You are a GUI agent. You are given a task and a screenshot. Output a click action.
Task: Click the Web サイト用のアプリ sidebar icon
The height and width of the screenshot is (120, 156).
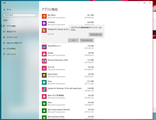tap(4, 43)
